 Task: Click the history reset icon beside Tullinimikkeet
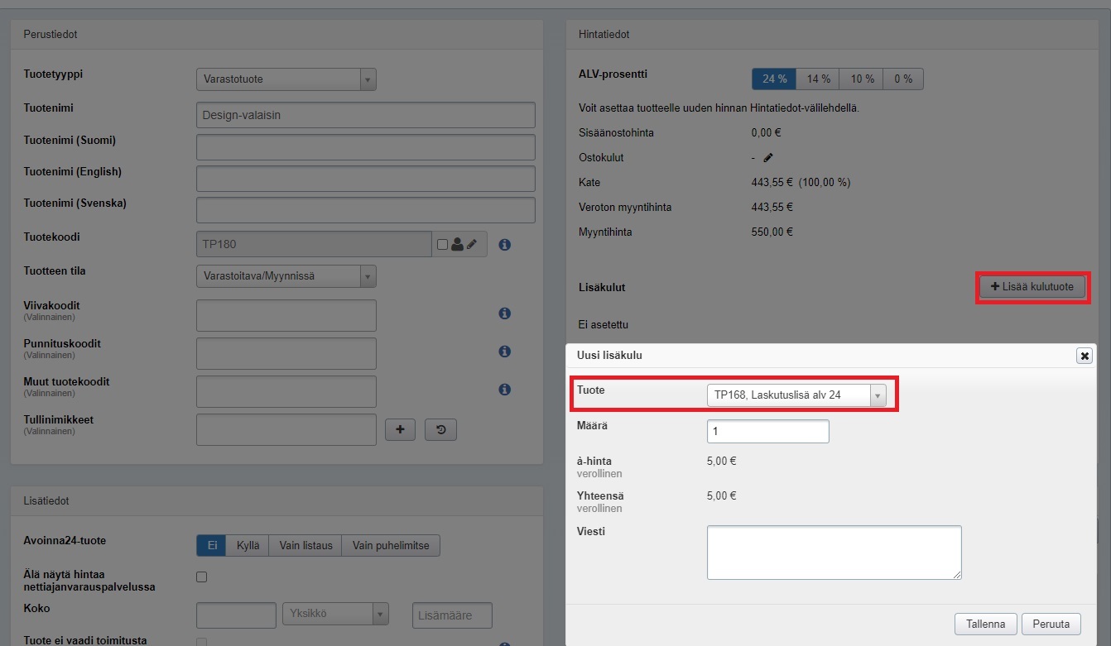pos(440,429)
